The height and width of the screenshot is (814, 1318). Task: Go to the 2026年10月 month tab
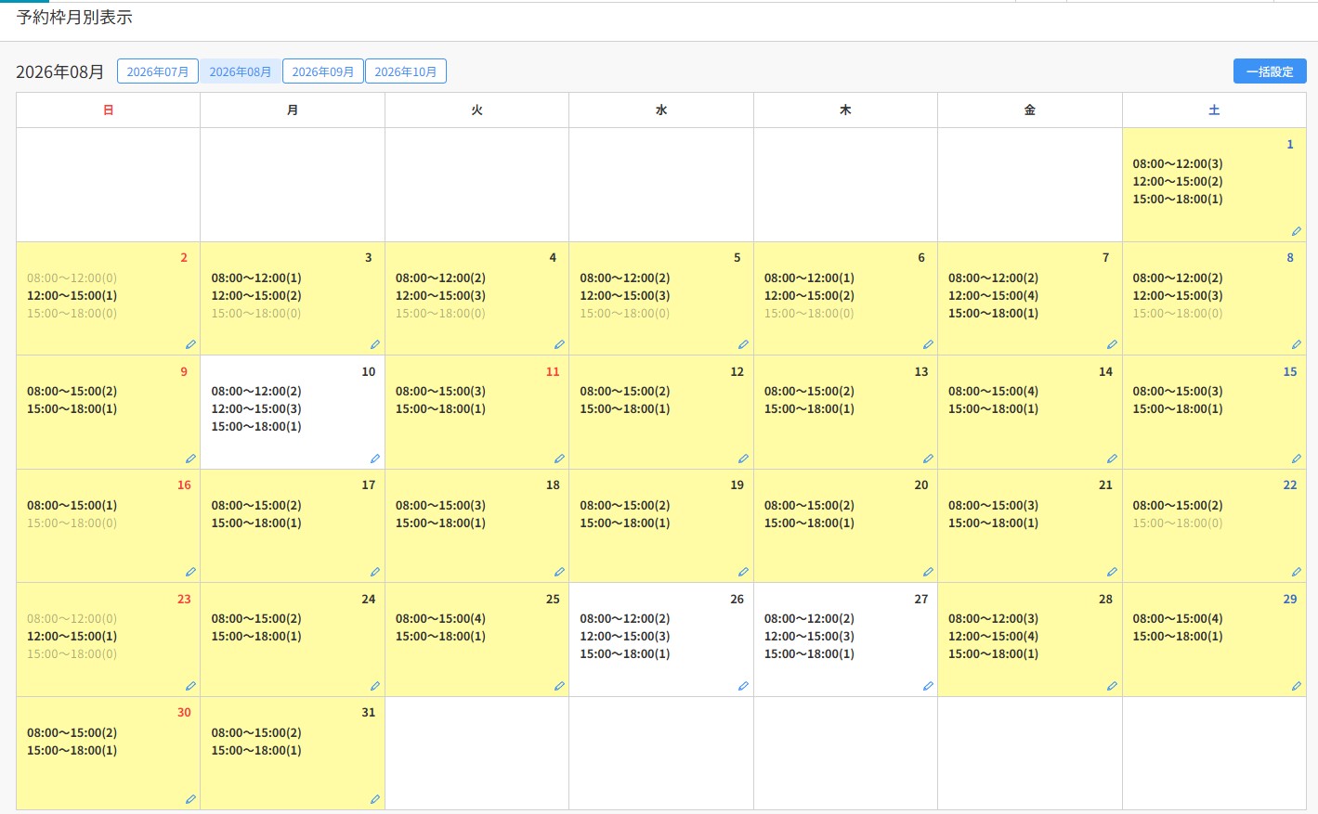coord(406,71)
